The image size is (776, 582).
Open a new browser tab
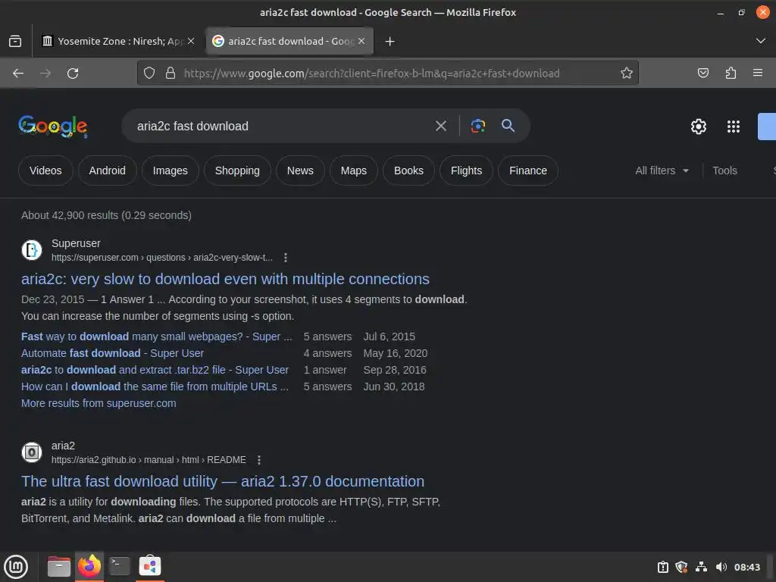tap(390, 41)
